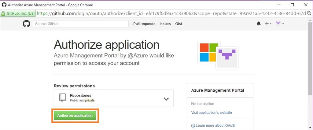The image size is (313, 130).
Task: Open the create new plus menu
Action: (x=268, y=24)
